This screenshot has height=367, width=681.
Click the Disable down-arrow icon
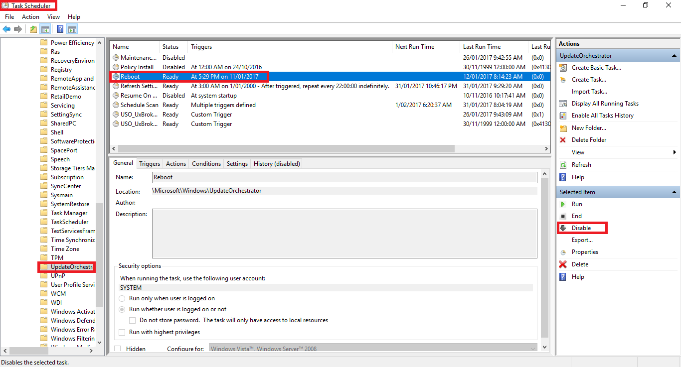[563, 228]
